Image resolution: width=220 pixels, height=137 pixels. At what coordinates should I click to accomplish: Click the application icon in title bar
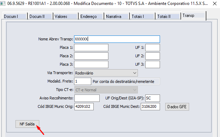tap(3, 4)
